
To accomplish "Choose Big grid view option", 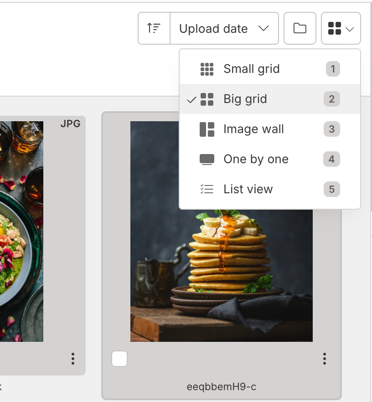I will pos(245,99).
